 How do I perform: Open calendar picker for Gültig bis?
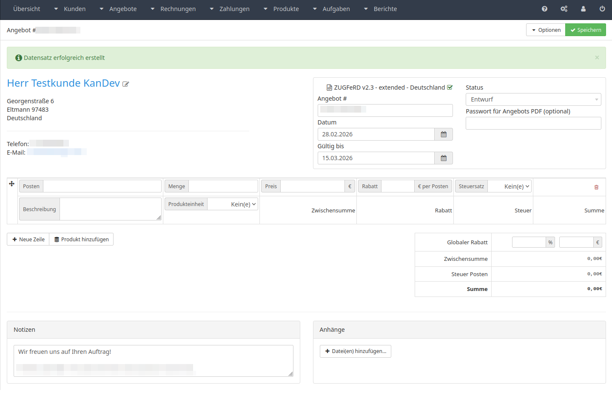click(444, 158)
